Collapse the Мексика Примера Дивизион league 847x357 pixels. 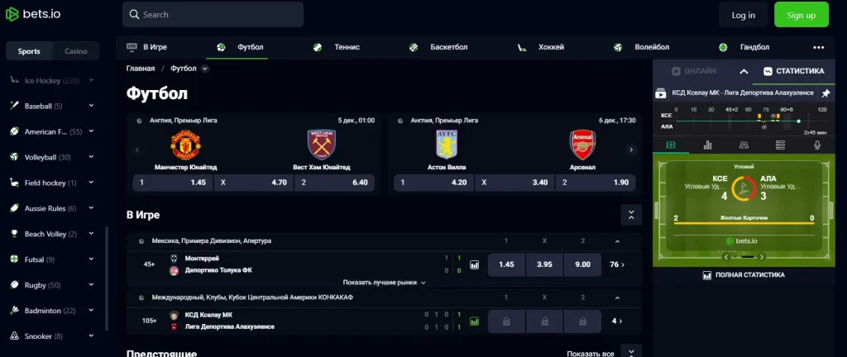pos(617,241)
